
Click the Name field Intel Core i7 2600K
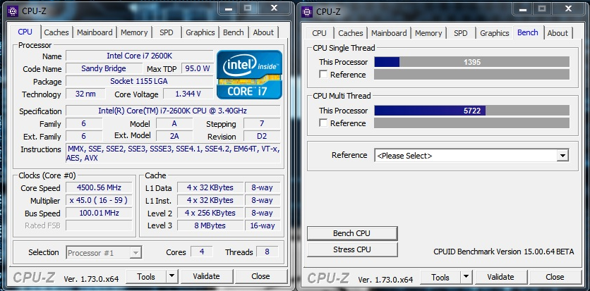140,56
